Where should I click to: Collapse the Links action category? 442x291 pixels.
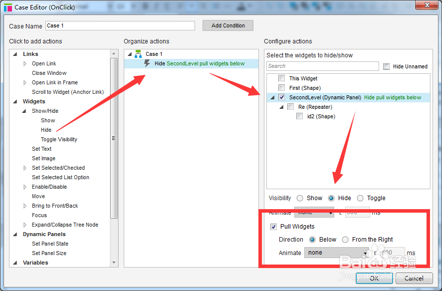coord(15,54)
